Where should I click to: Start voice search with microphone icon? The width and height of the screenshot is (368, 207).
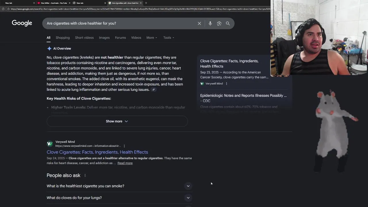click(210, 24)
